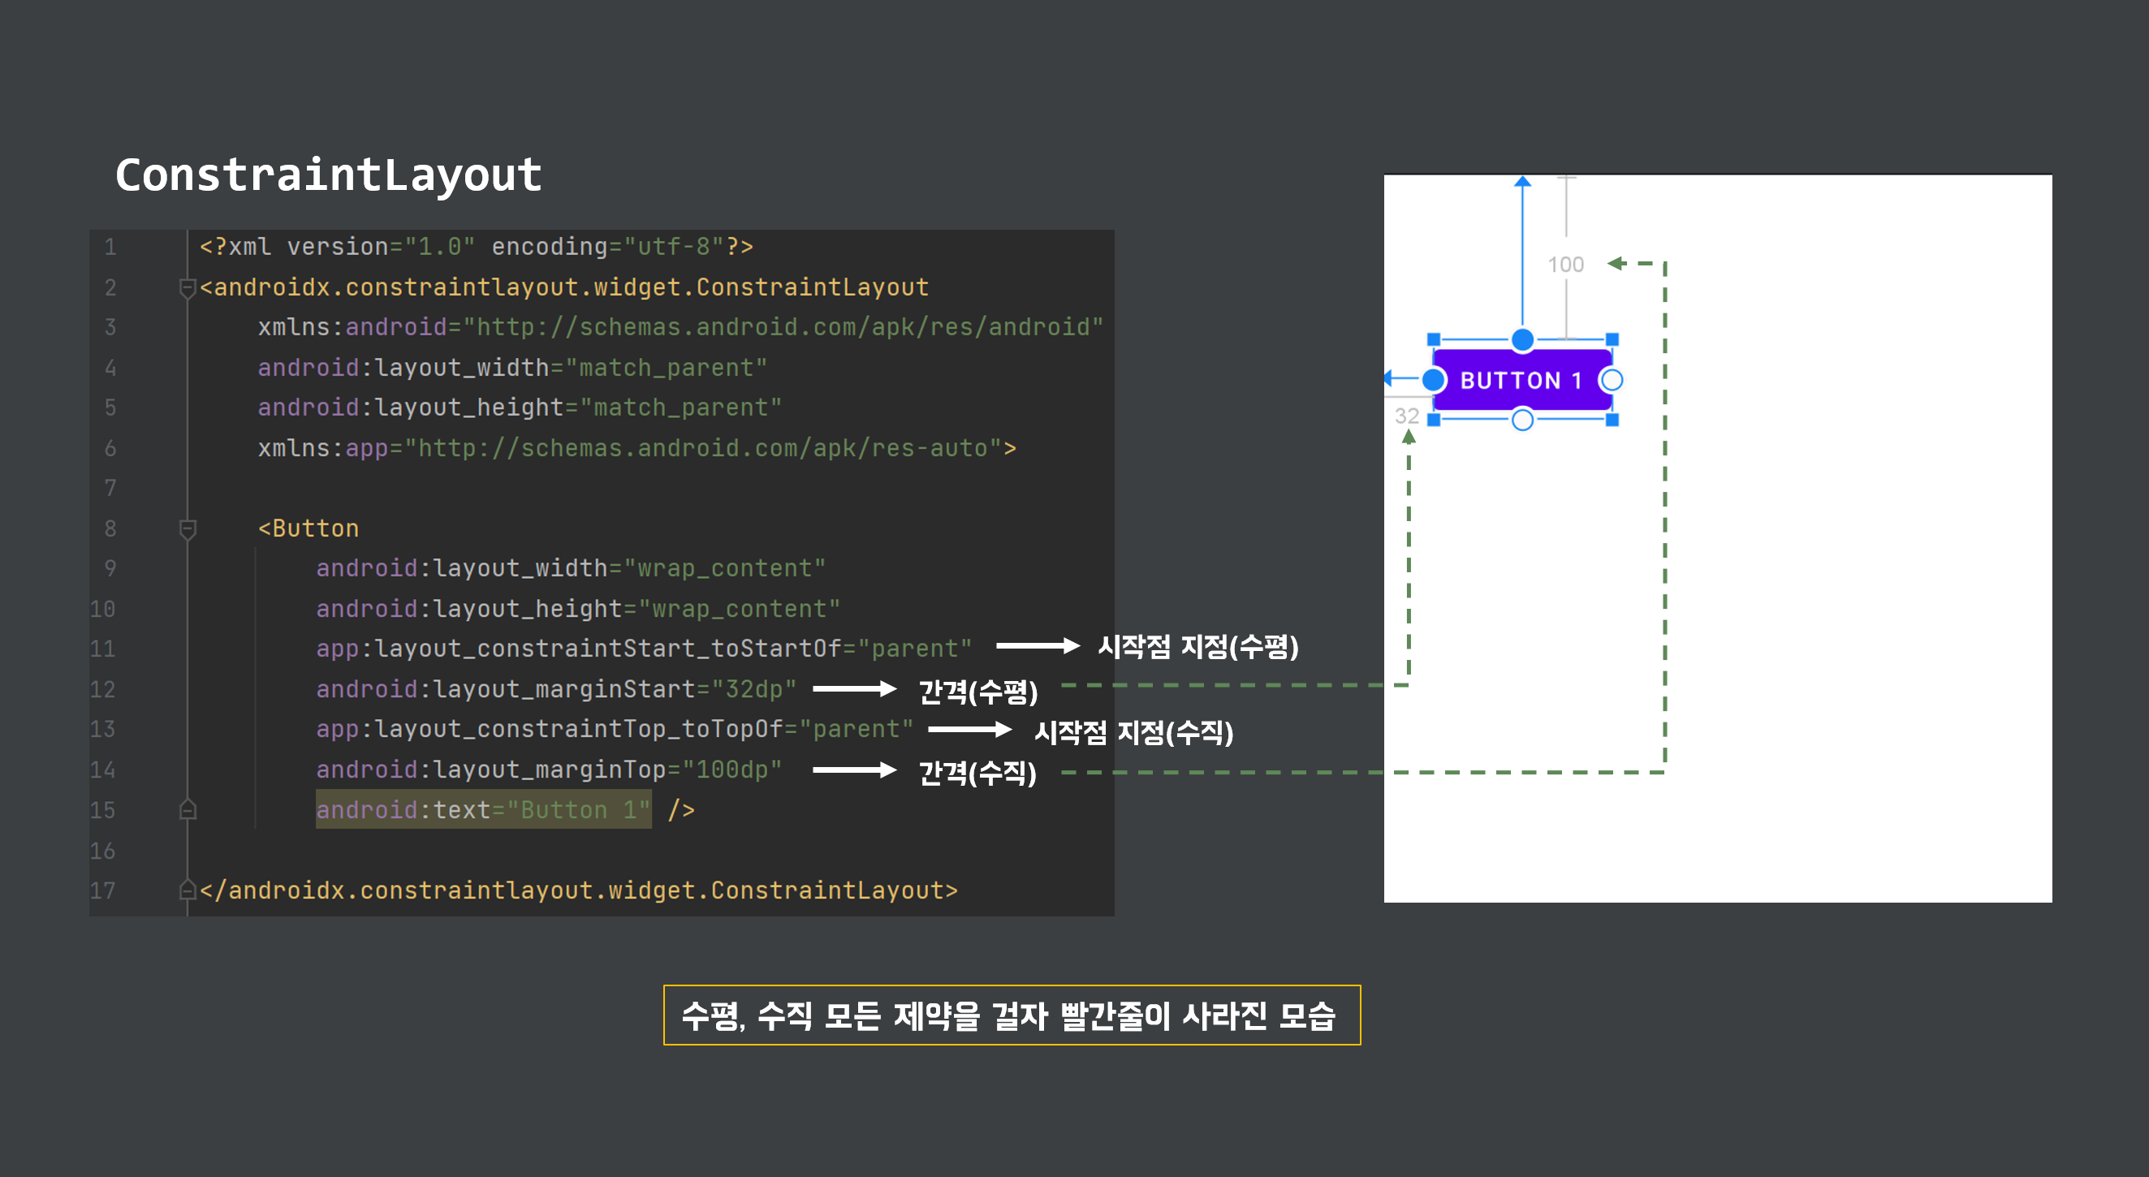2149x1177 pixels.
Task: Click the bottom-right resize handle of Button 1
Action: point(1611,420)
